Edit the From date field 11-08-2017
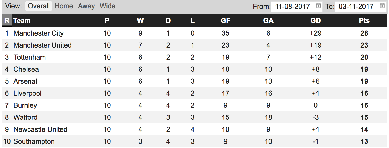This screenshot has height=148, width=389. coord(297,6)
